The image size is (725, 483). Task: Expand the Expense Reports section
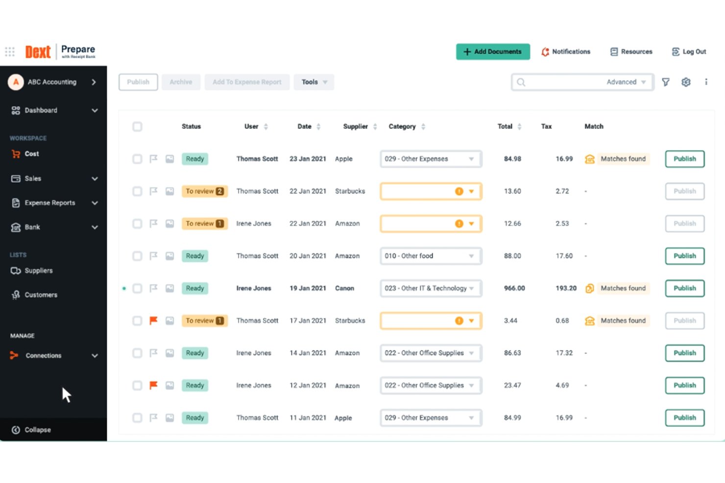coord(95,203)
